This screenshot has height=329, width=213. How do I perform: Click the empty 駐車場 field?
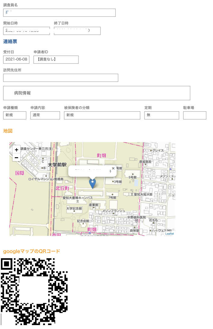coord(195,116)
